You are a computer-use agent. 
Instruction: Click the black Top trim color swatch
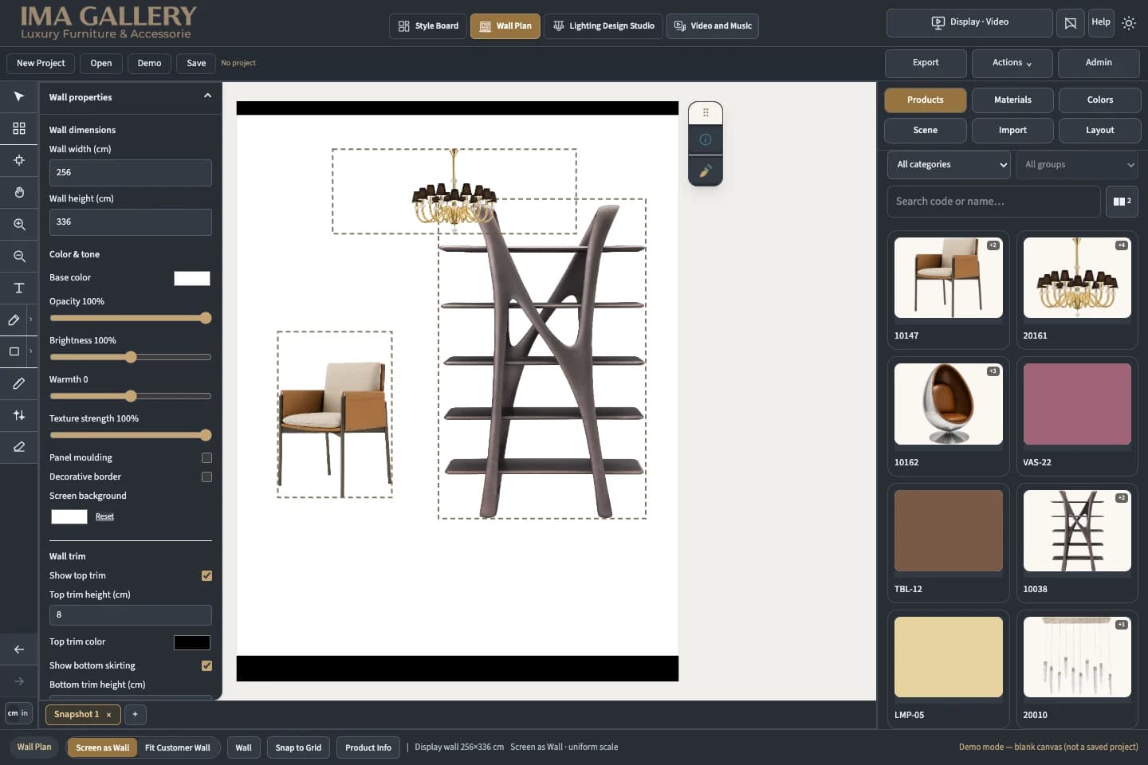point(192,642)
